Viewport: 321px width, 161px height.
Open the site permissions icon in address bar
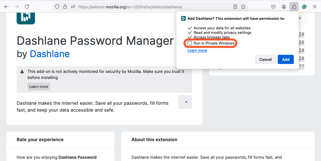[x=73, y=7]
